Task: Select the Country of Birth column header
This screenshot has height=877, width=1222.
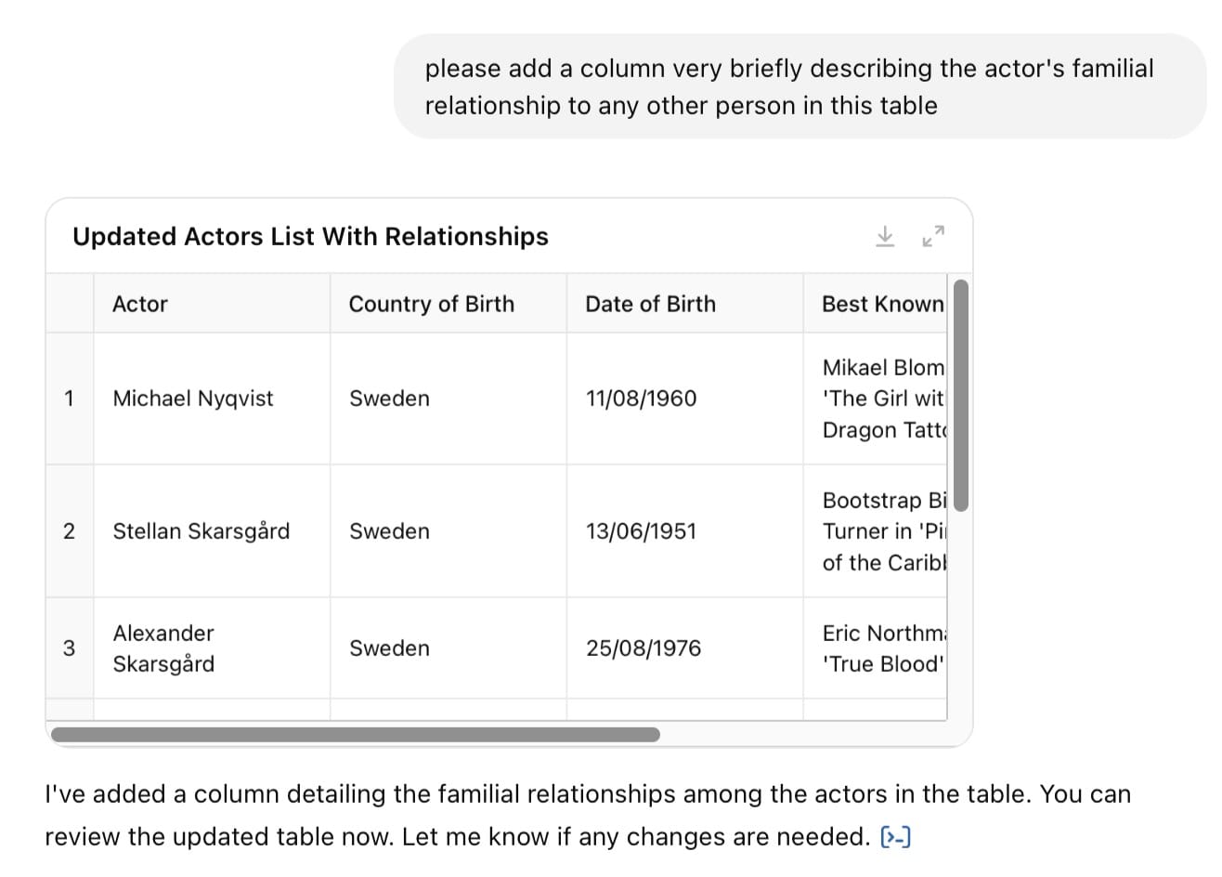Action: [431, 304]
